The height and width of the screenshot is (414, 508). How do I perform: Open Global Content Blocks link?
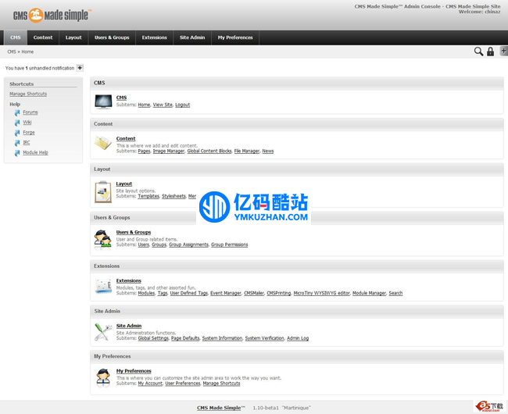209,152
